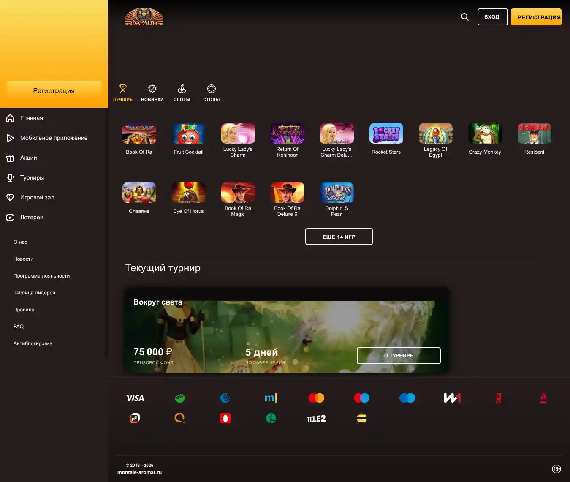The width and height of the screenshot is (570, 482).
Task: Open the Crazy Monkey game thumbnail
Action: (x=485, y=133)
